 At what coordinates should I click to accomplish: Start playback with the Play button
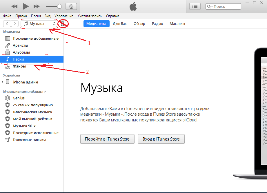point(26,6)
